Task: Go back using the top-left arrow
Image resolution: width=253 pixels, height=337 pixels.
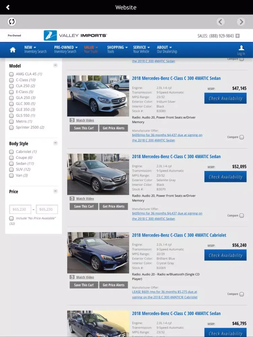Action: click(x=8, y=7)
